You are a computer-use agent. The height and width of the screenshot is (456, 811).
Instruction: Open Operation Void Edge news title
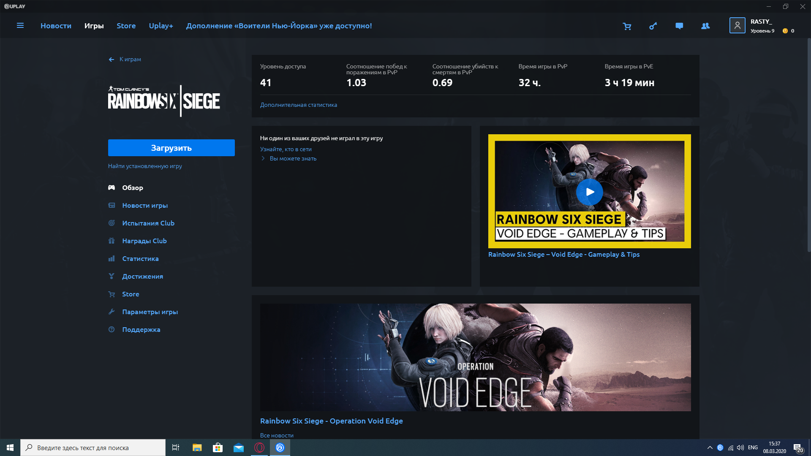coord(332,421)
